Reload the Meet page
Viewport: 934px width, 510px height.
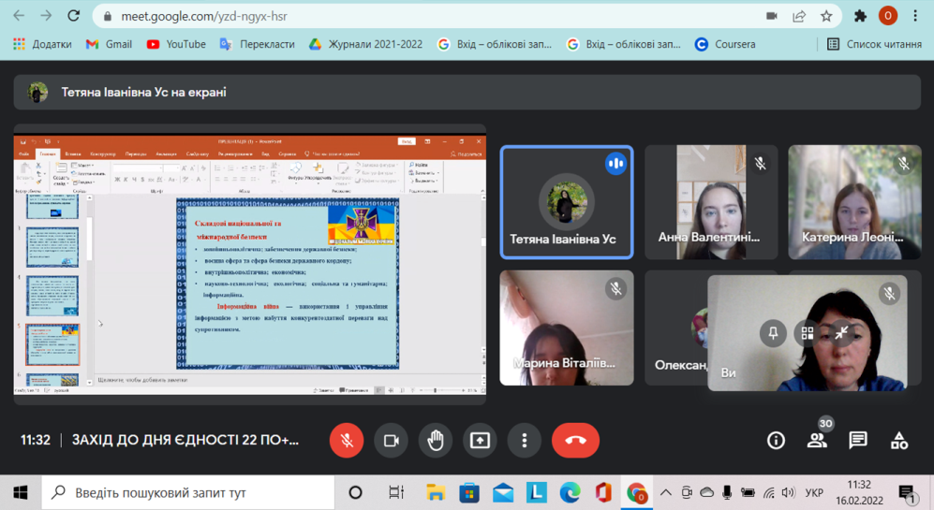[73, 16]
